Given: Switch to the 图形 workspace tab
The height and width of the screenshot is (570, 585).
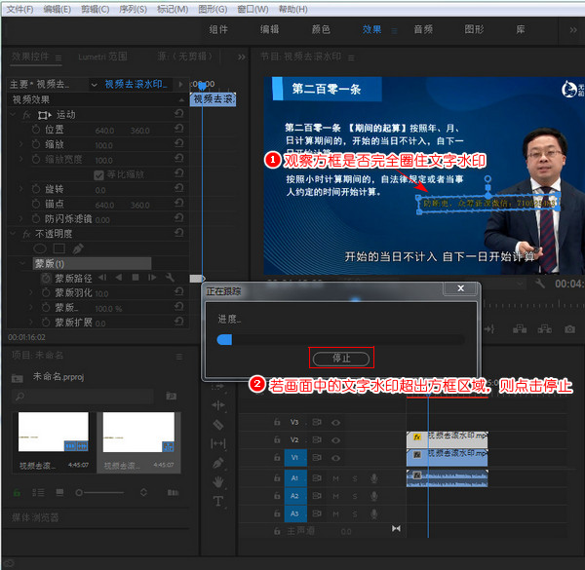Looking at the screenshot, I should tap(474, 29).
